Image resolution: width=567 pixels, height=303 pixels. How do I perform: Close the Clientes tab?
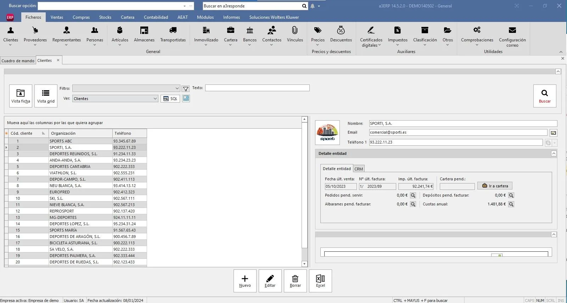(58, 60)
